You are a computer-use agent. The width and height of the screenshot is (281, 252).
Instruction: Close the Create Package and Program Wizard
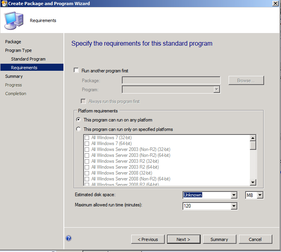275,3
